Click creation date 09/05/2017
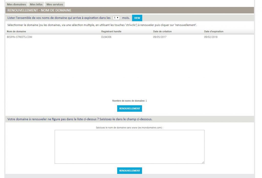Screen dimensions: 262x178 [160, 37]
